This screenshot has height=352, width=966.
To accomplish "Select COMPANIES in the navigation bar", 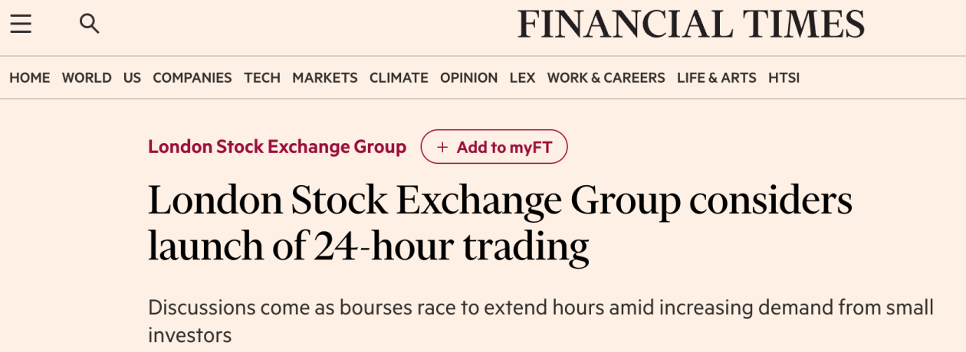I will click(x=192, y=77).
